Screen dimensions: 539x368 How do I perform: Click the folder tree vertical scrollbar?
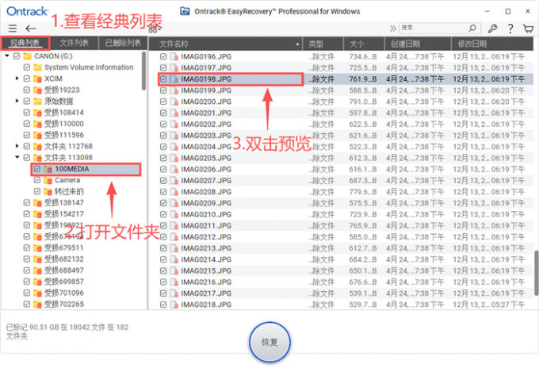(143, 71)
